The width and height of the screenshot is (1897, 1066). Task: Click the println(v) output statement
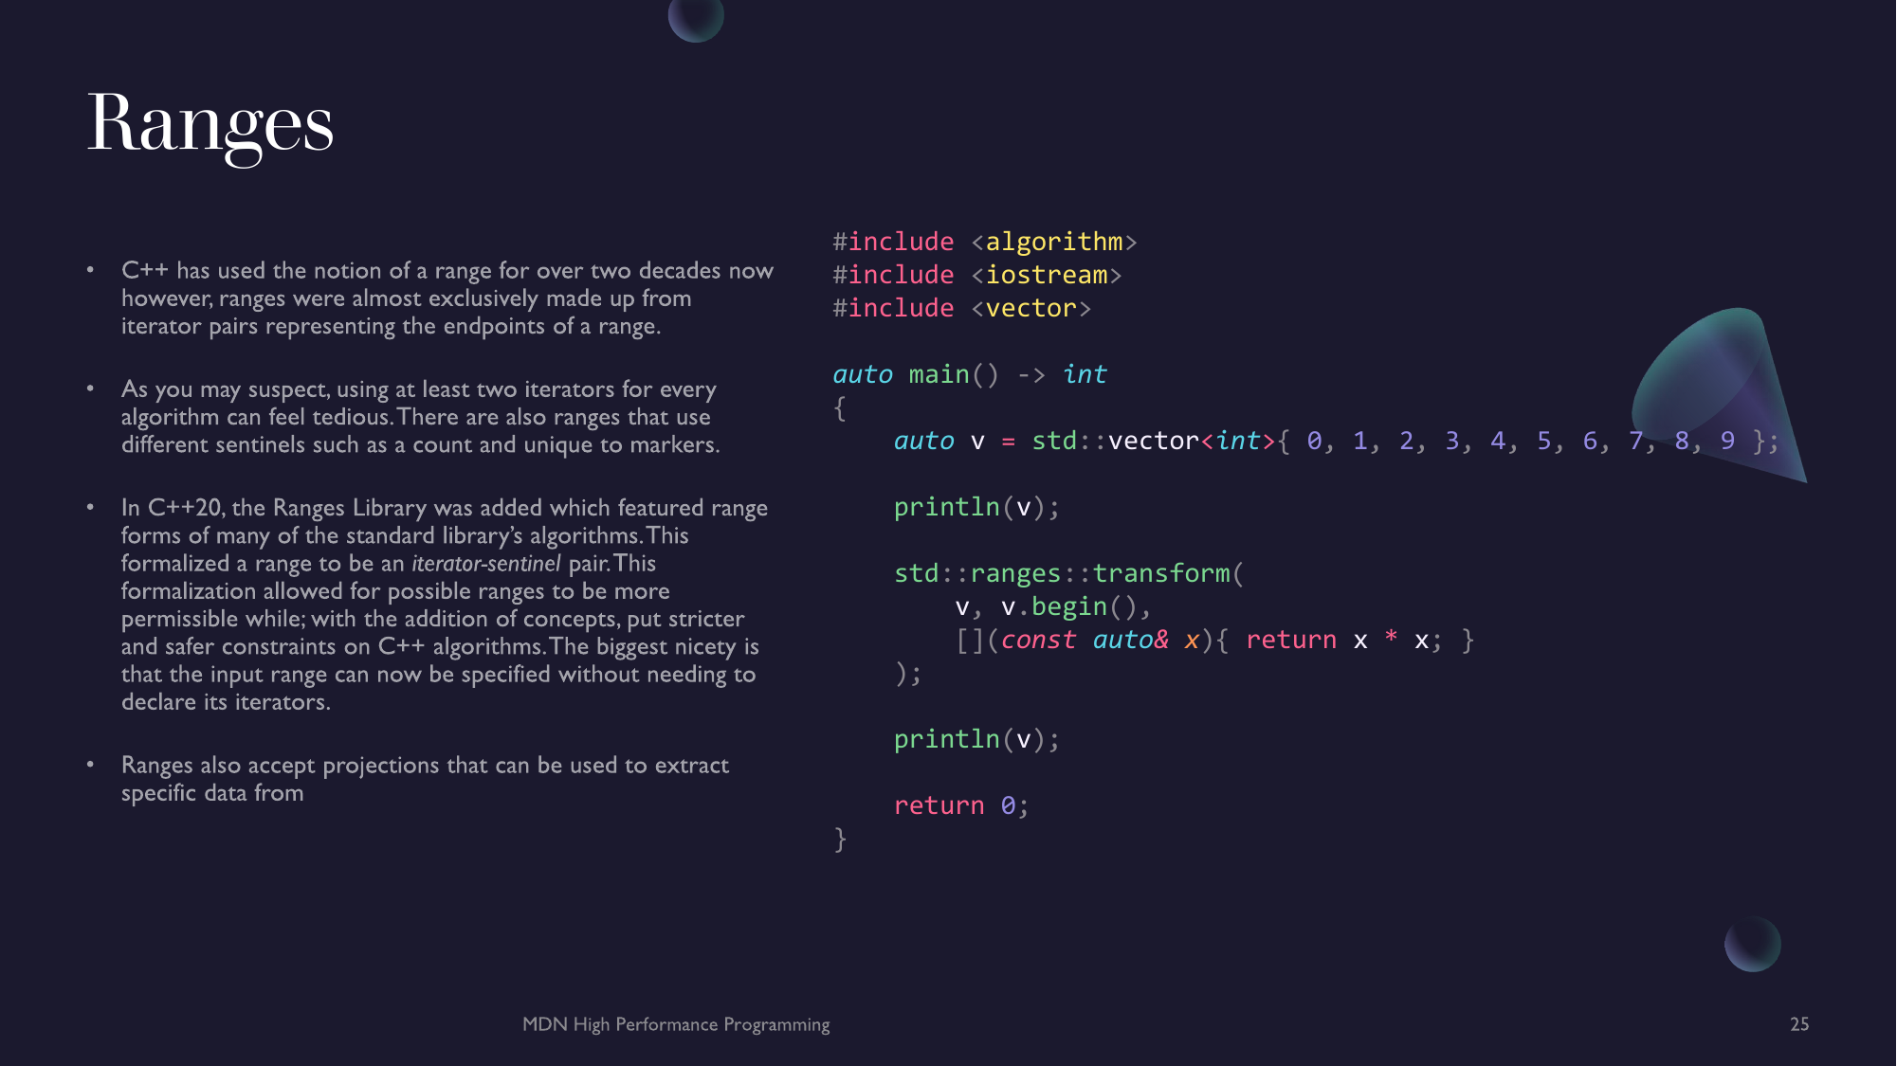tap(977, 738)
